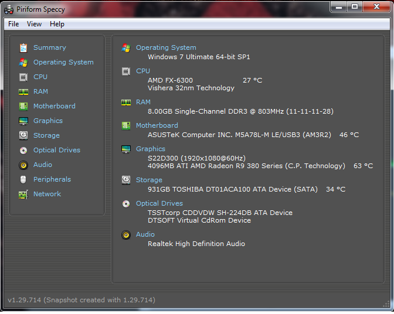Select Motherboard label in the sidebar

(55, 106)
